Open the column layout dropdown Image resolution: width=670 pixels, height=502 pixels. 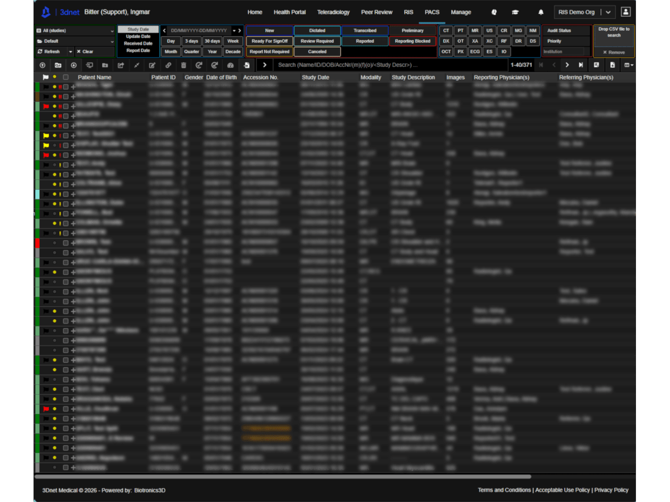pyautogui.click(x=629, y=65)
